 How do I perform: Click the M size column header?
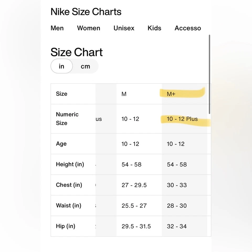[x=124, y=94]
